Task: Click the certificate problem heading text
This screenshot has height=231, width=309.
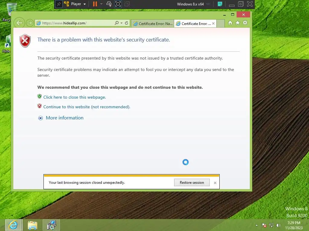Action: pos(104,40)
